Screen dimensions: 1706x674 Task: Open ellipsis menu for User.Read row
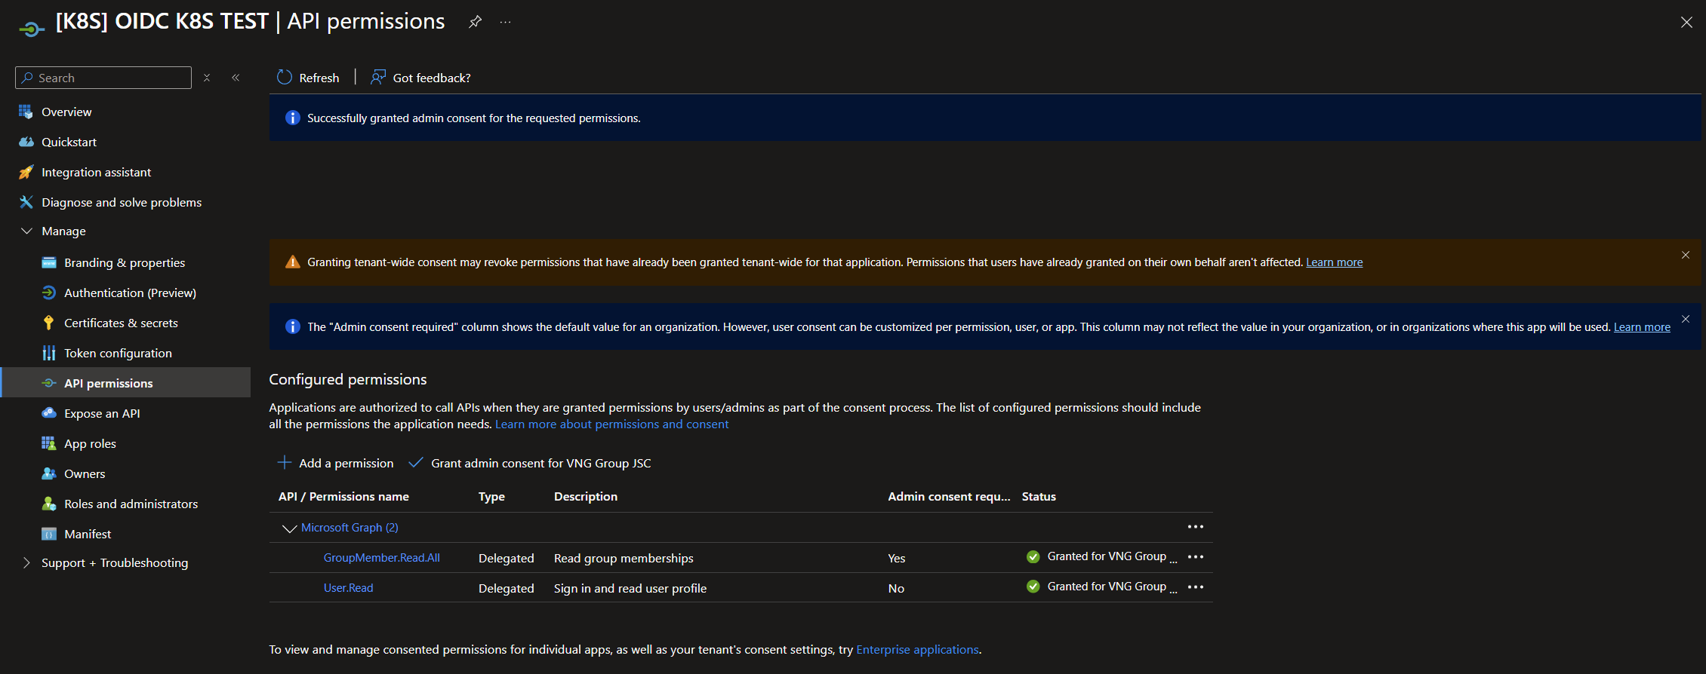point(1196,587)
